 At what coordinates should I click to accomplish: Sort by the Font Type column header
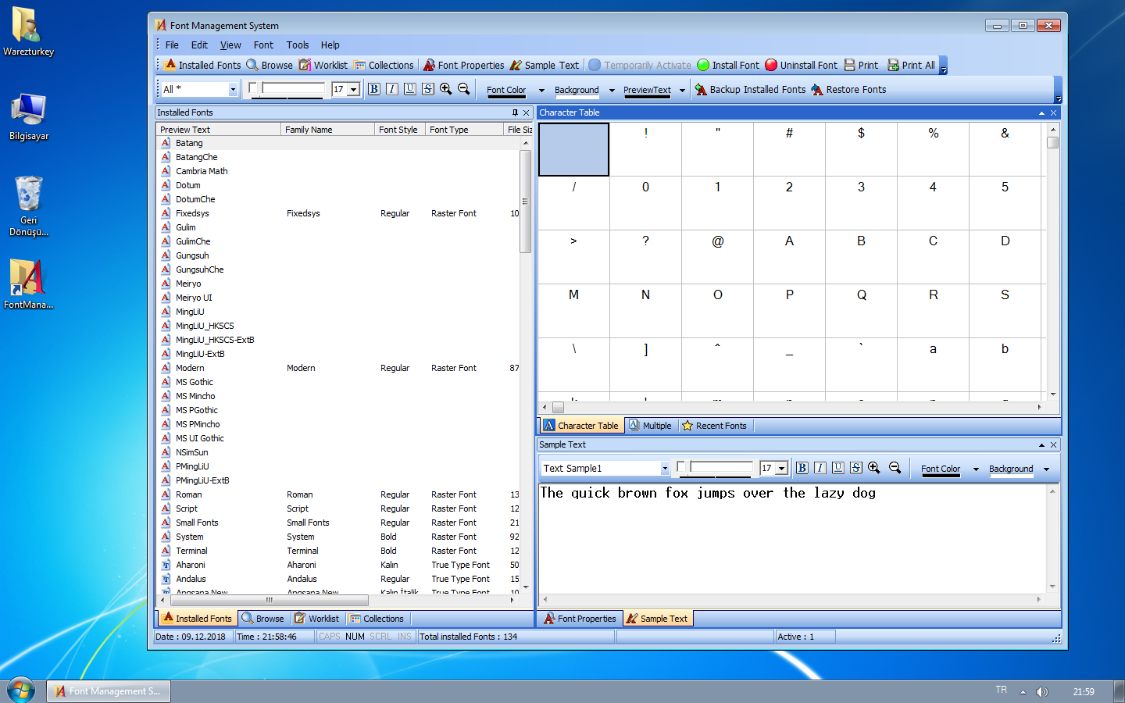pos(464,130)
